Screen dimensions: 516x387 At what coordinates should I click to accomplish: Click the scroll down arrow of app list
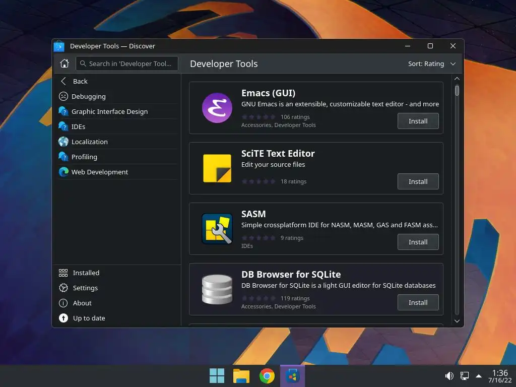click(457, 321)
